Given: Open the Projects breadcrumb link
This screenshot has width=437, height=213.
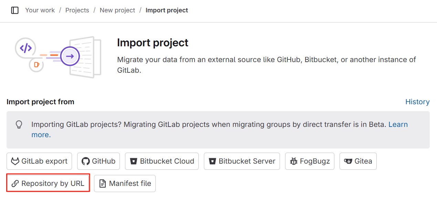Looking at the screenshot, I should 77,10.
